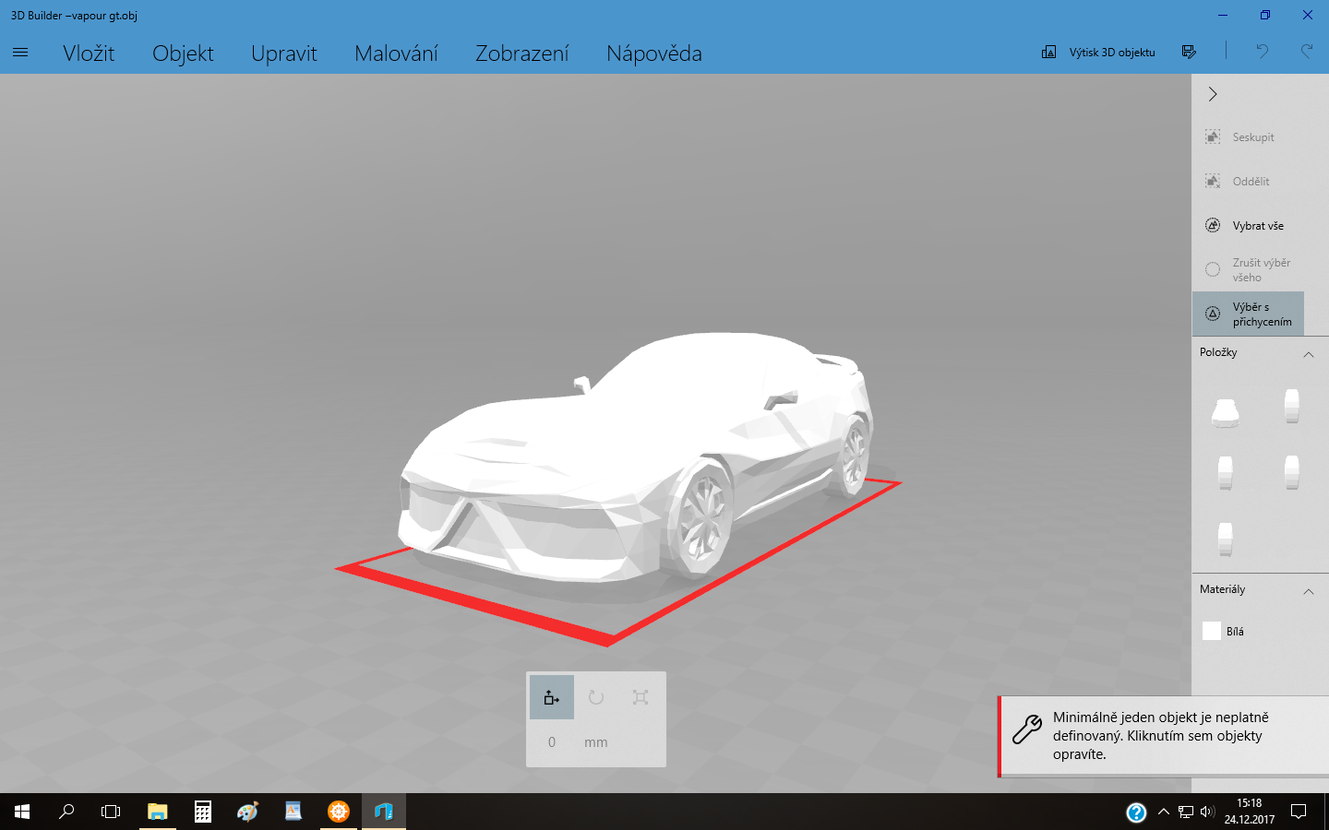Click the wrench icon in notification
The height and width of the screenshot is (830, 1329).
(x=1027, y=729)
